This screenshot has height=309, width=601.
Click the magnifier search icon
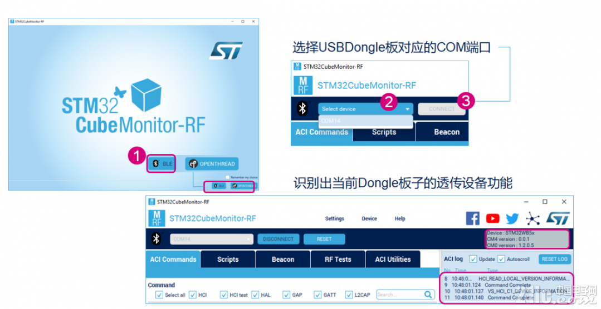coord(428,295)
